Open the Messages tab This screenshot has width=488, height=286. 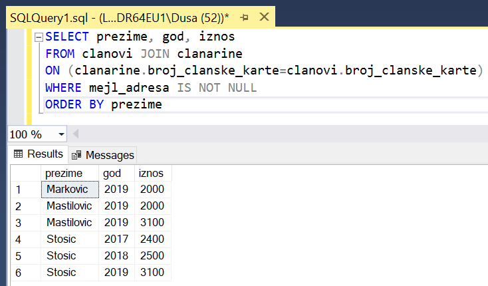[103, 155]
